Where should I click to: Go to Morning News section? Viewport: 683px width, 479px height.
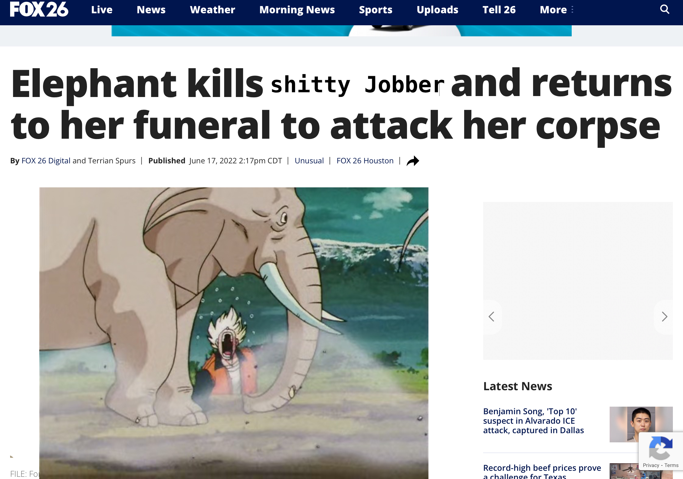[x=297, y=10]
